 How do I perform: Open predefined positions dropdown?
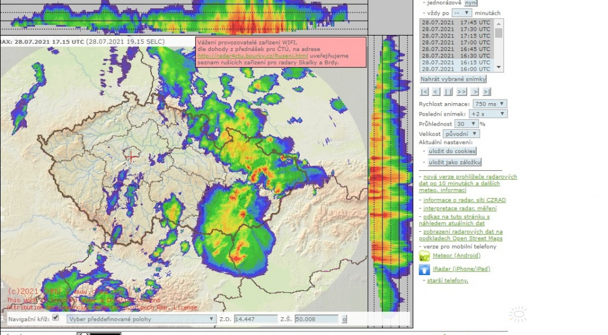pos(141,319)
